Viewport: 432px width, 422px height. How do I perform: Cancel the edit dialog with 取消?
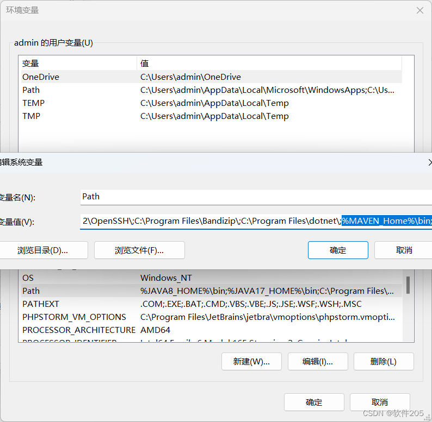click(403, 250)
